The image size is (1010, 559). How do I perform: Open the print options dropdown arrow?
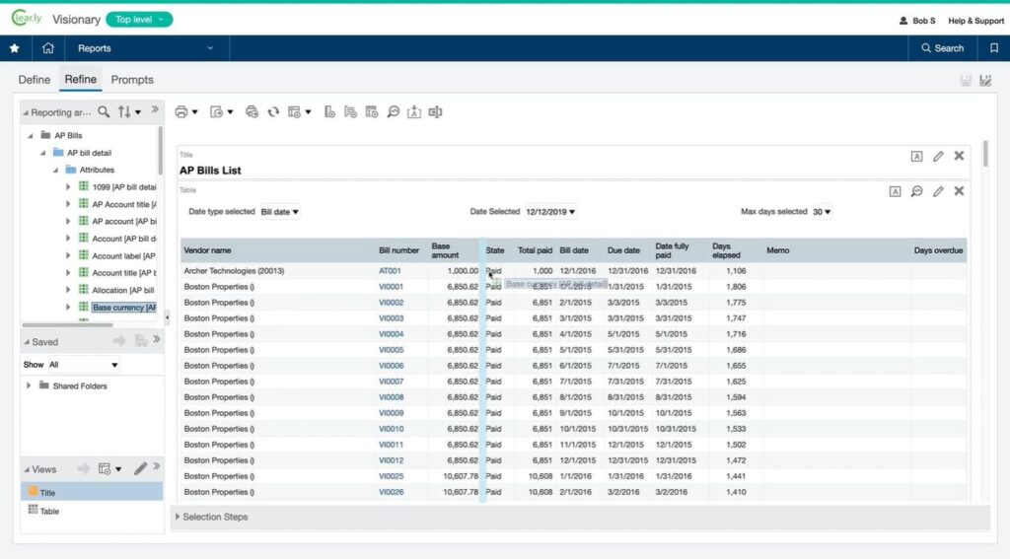(194, 112)
